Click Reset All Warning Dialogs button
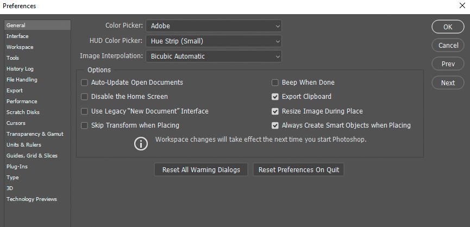This screenshot has width=470, height=227. click(201, 170)
